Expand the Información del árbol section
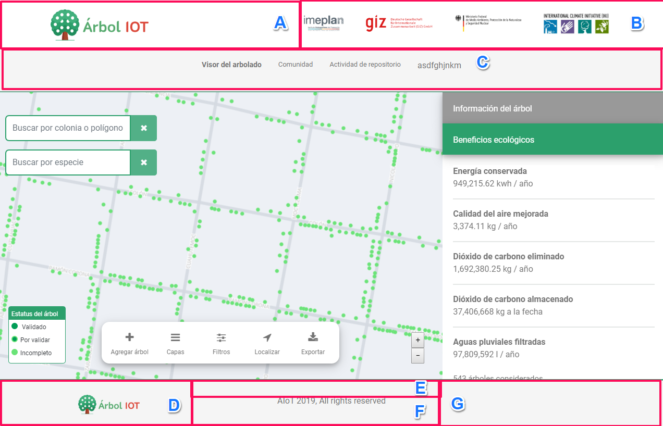This screenshot has width=663, height=426. [x=552, y=108]
